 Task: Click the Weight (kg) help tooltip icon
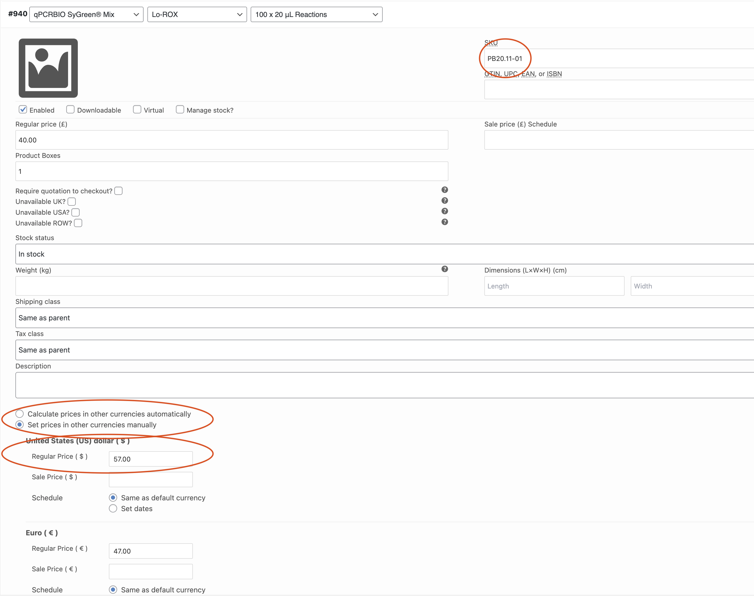tap(445, 269)
